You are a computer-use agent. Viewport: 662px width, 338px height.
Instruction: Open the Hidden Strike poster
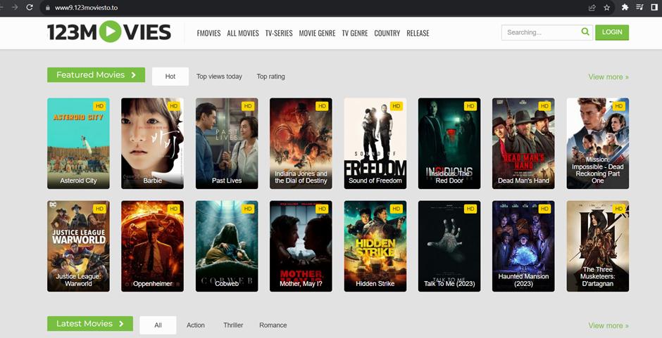tap(375, 246)
